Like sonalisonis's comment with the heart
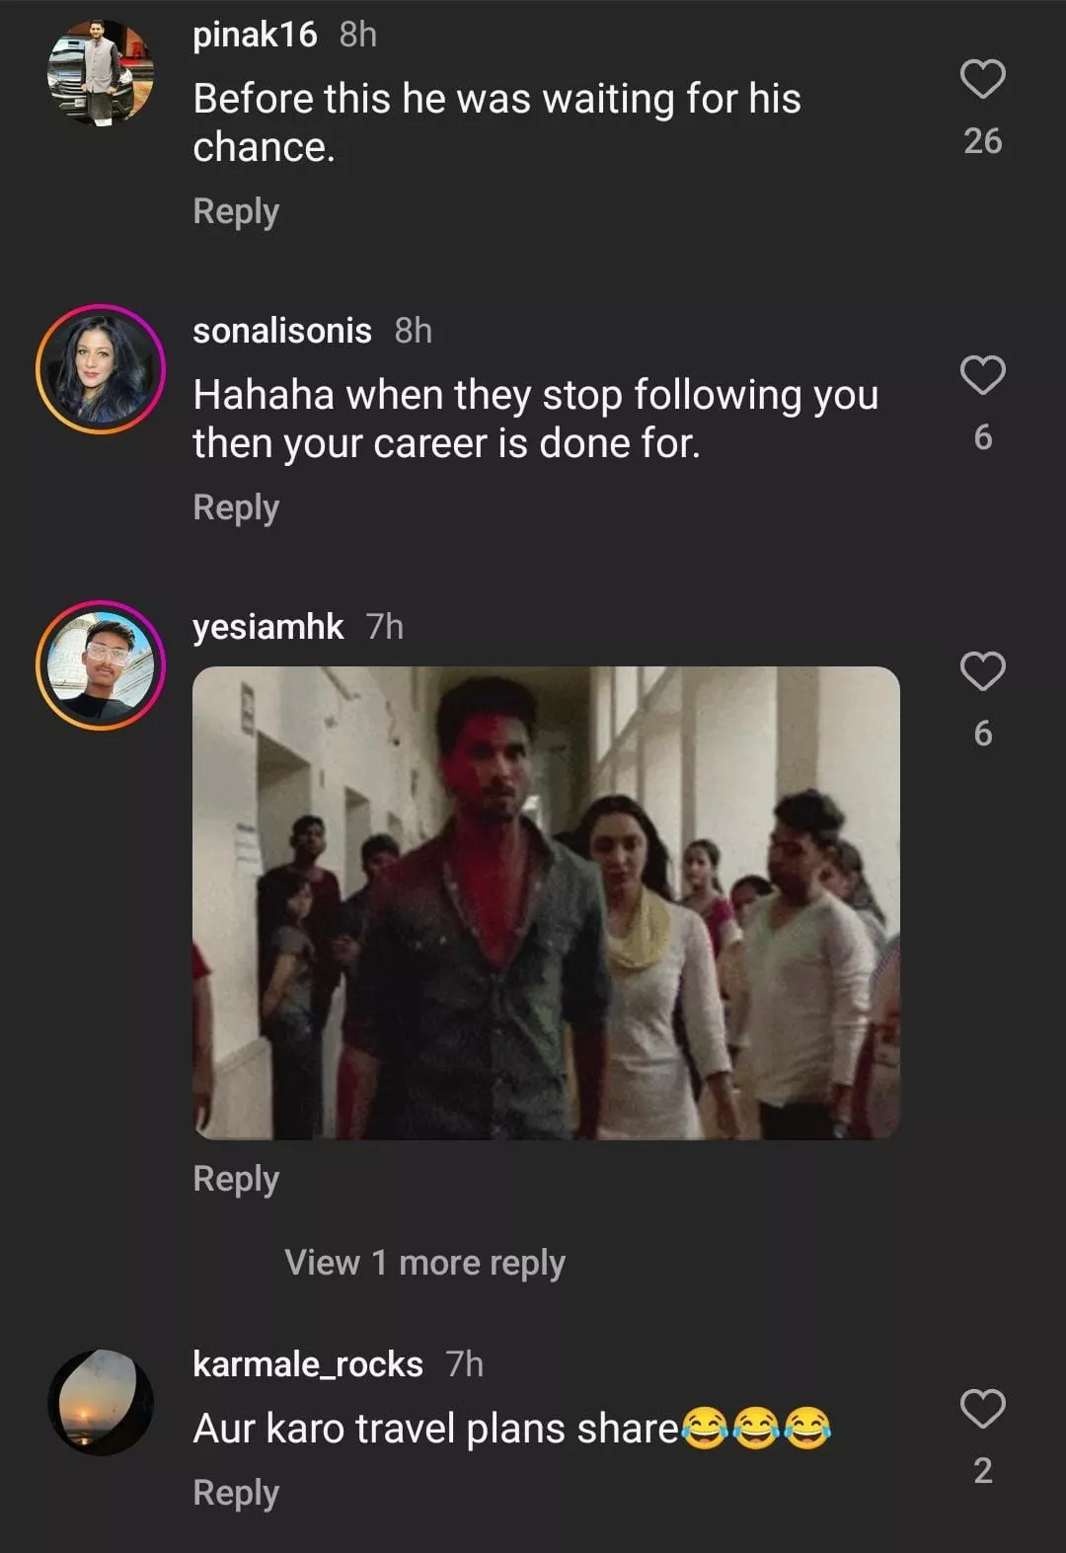The width and height of the screenshot is (1066, 1553). [x=982, y=375]
